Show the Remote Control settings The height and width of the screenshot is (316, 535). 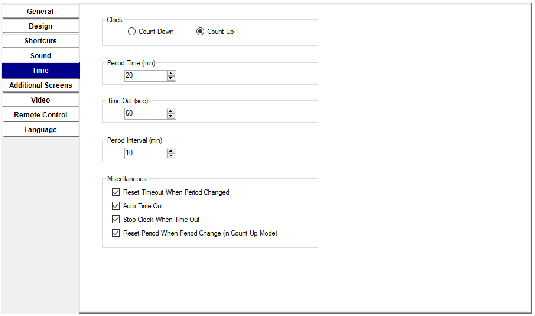40,115
